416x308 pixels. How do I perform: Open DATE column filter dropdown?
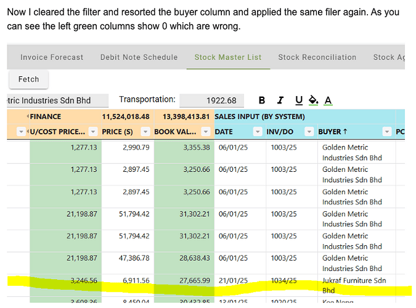point(258,132)
